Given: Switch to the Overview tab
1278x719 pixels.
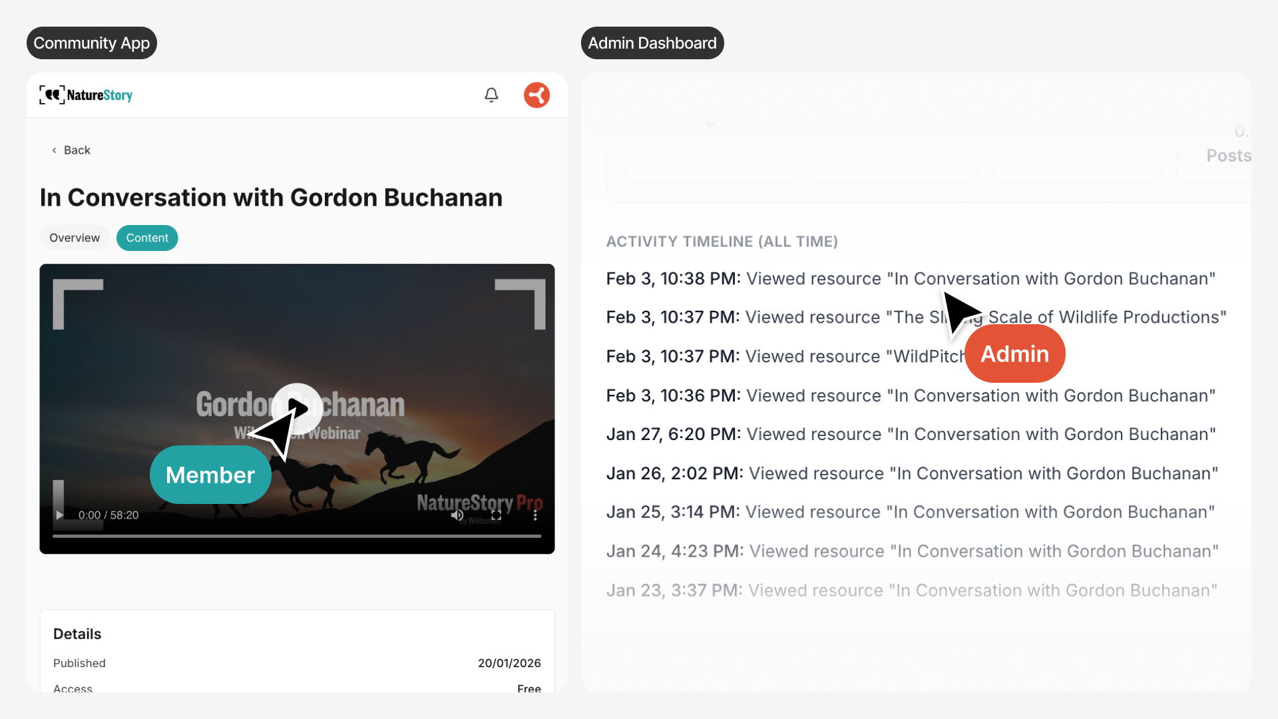Looking at the screenshot, I should 75,238.
